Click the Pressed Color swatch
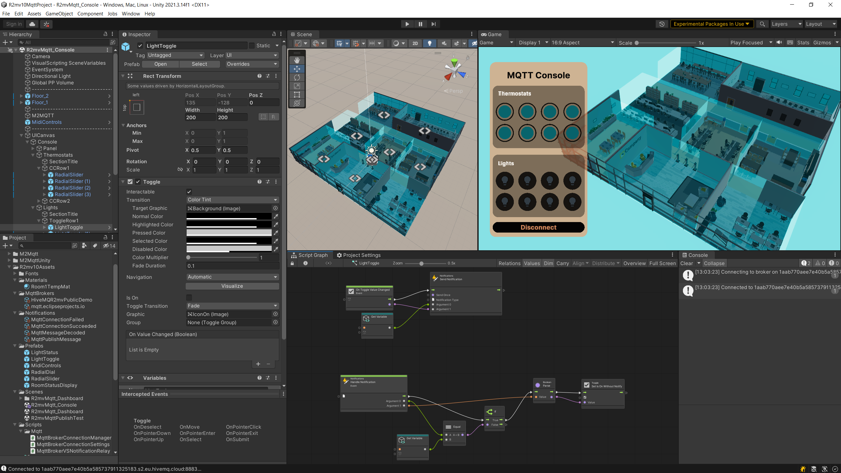The image size is (841, 473). pos(229,233)
